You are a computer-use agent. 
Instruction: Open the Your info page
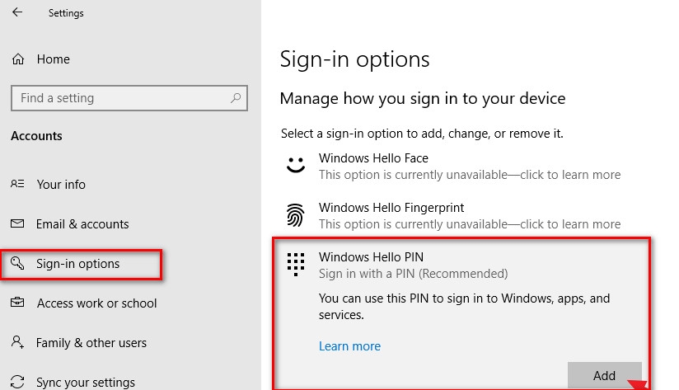tap(61, 184)
